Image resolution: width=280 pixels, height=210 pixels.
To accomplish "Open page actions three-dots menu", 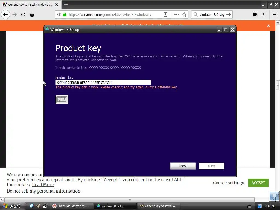I will pos(176,15).
